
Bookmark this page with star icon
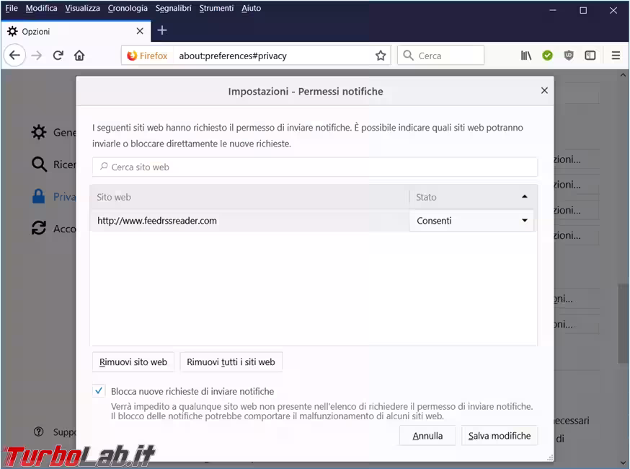pos(381,56)
